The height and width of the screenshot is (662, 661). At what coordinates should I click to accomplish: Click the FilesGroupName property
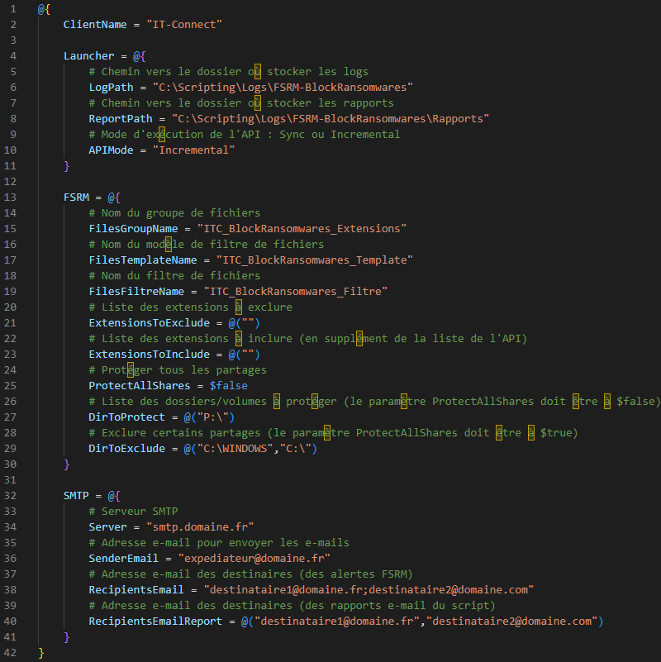(x=132, y=228)
